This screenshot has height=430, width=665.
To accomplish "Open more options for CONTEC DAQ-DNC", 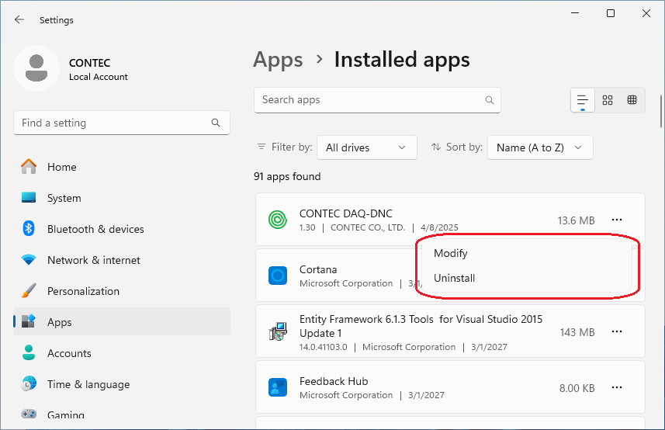I will (x=617, y=220).
